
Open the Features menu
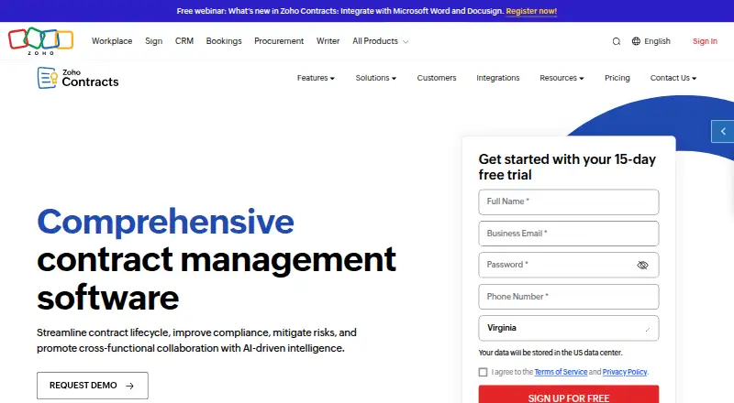pos(316,78)
